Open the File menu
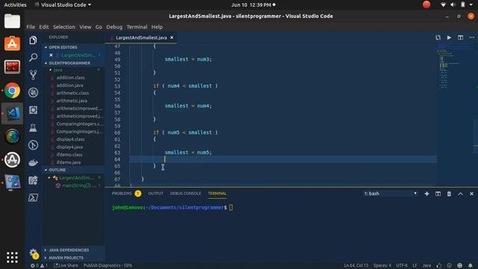 tap(31, 27)
